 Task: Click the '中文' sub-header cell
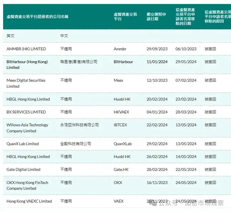click(x=64, y=36)
